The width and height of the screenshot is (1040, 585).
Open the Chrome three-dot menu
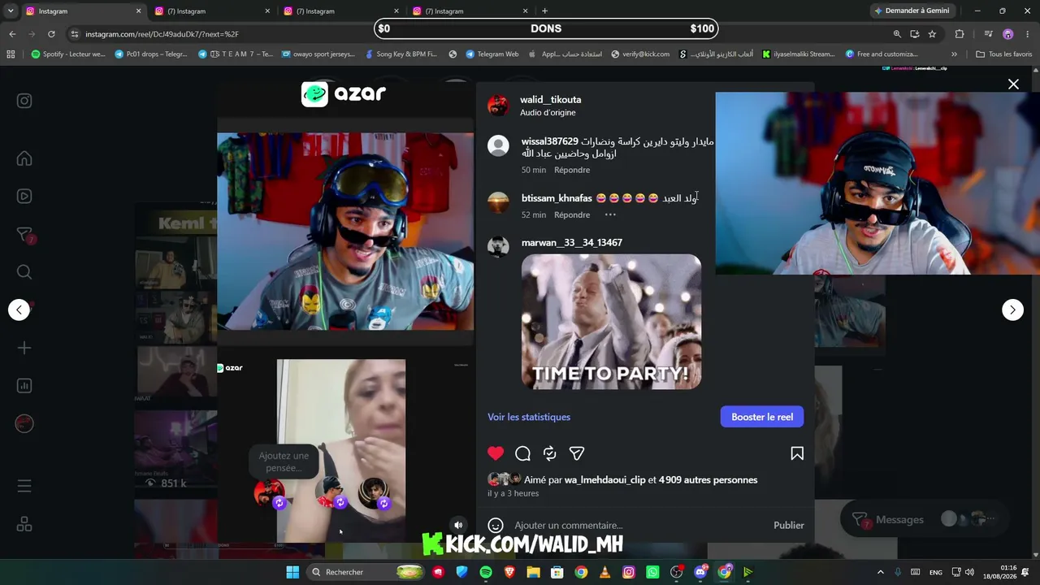pyautogui.click(x=1028, y=34)
